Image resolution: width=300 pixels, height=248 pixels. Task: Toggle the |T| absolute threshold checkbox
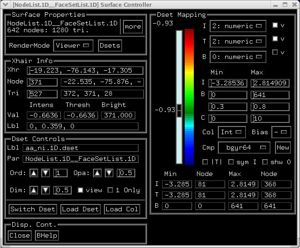tap(205, 162)
